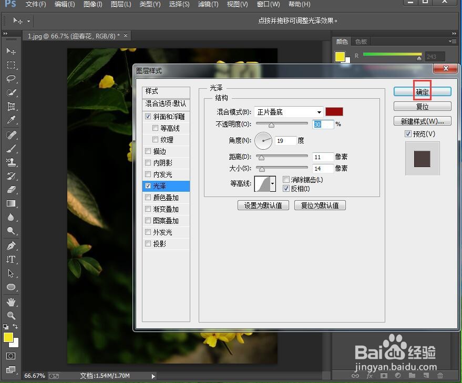
Task: Enable 纹理 sub-style checkbox
Action: [x=155, y=139]
